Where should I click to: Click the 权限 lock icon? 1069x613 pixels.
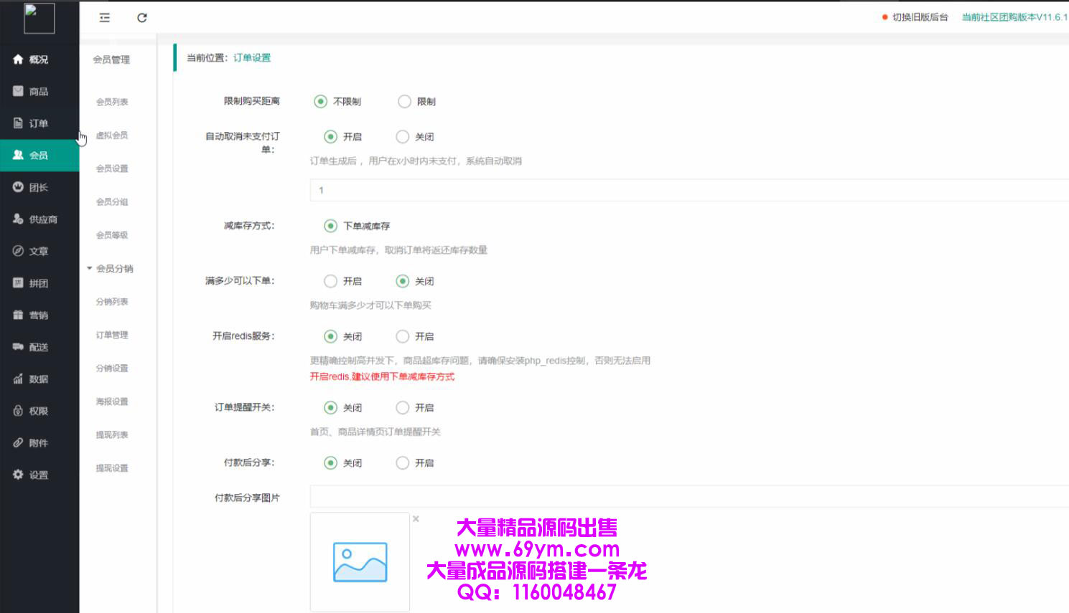click(18, 411)
